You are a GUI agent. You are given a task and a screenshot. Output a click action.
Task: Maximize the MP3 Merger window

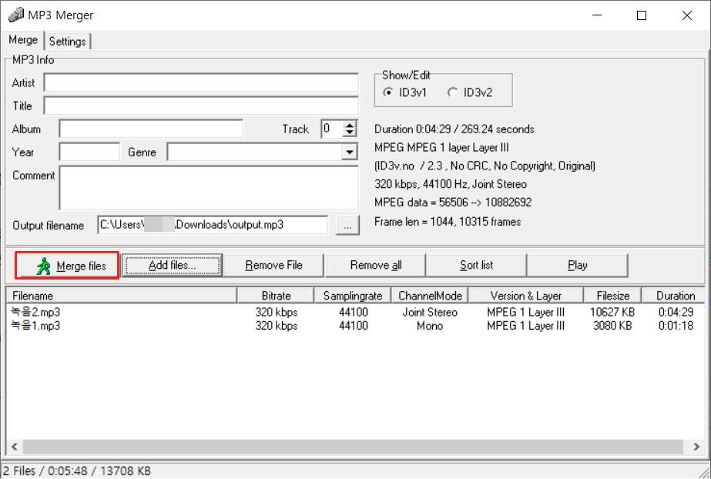click(642, 15)
